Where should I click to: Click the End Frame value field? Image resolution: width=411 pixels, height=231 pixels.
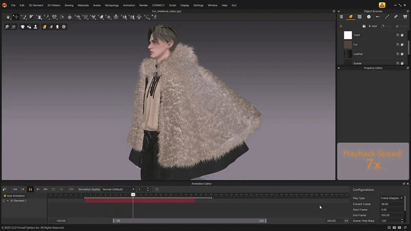pos(391,215)
